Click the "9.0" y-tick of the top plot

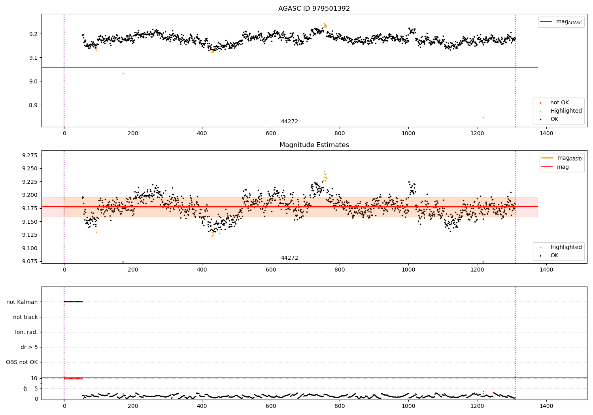tap(33, 81)
